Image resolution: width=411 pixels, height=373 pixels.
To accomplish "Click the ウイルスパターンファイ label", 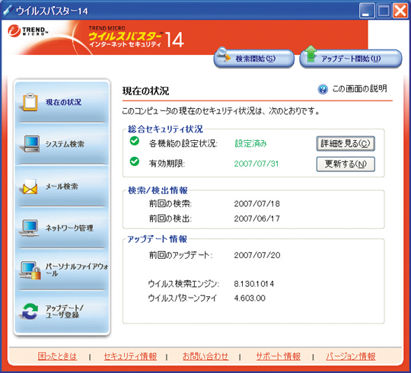I will pyautogui.click(x=183, y=298).
